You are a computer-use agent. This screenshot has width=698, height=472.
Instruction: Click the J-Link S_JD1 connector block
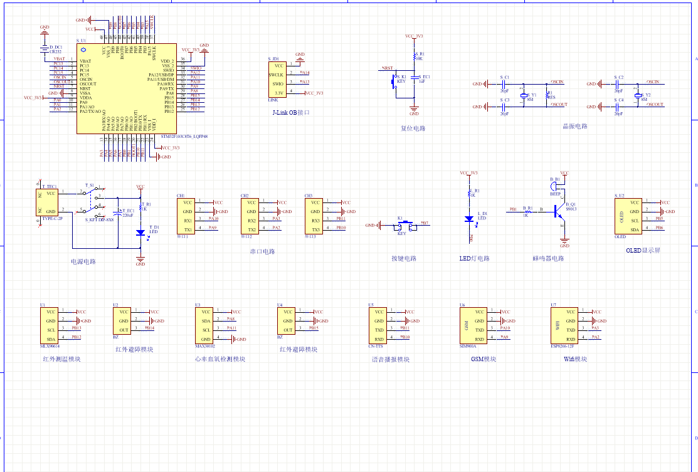click(278, 78)
